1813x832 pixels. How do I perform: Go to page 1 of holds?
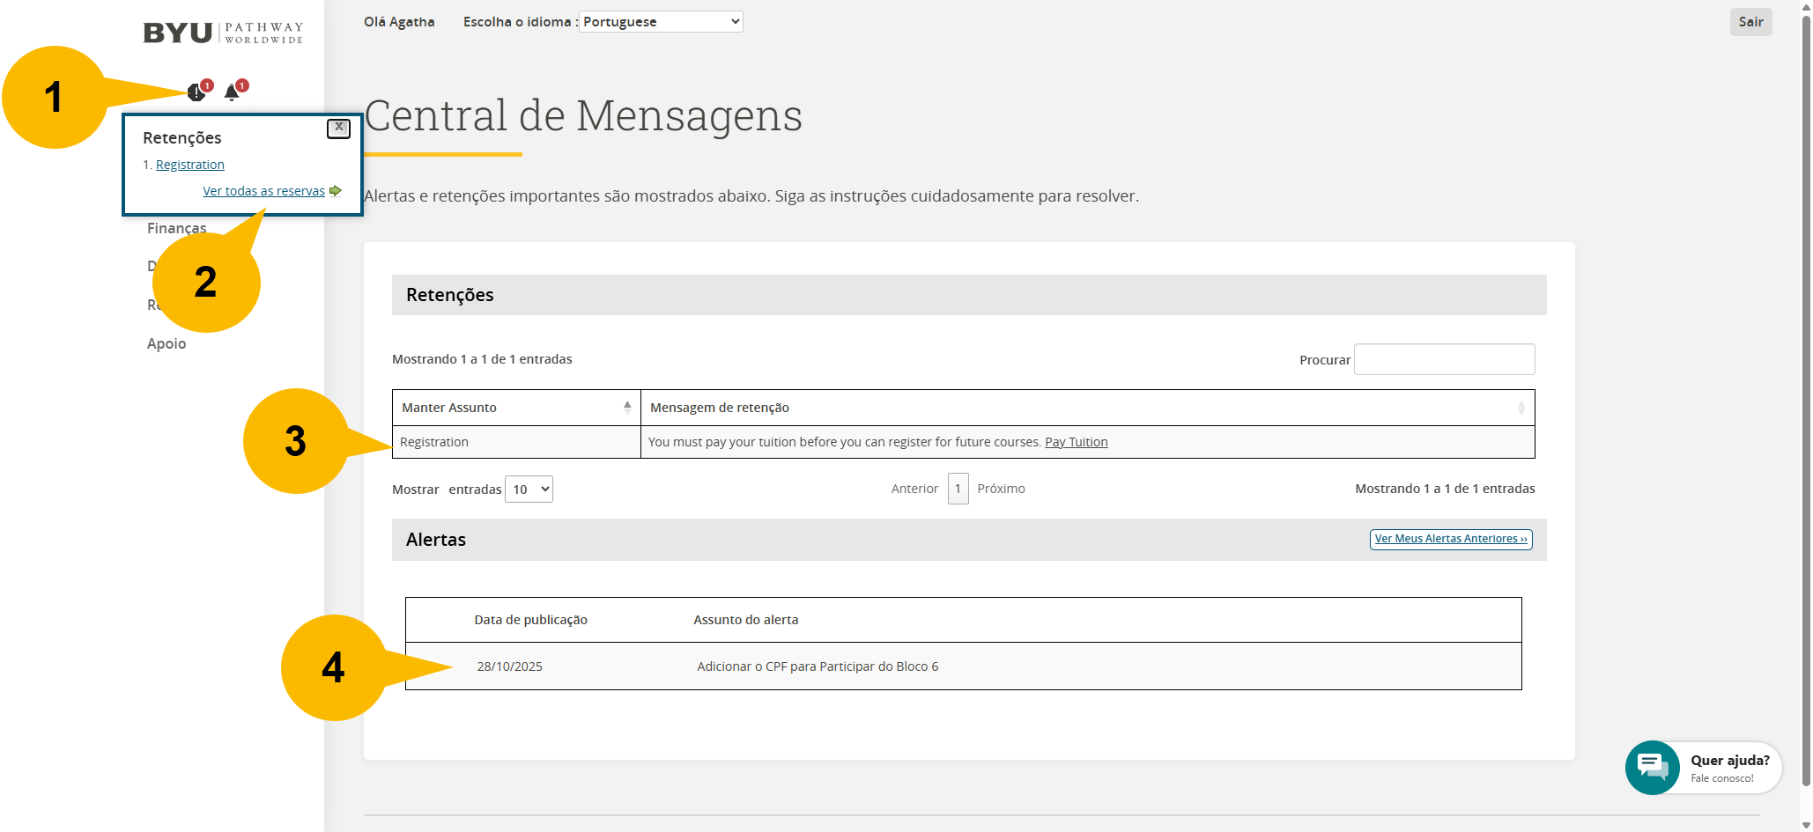pos(958,489)
